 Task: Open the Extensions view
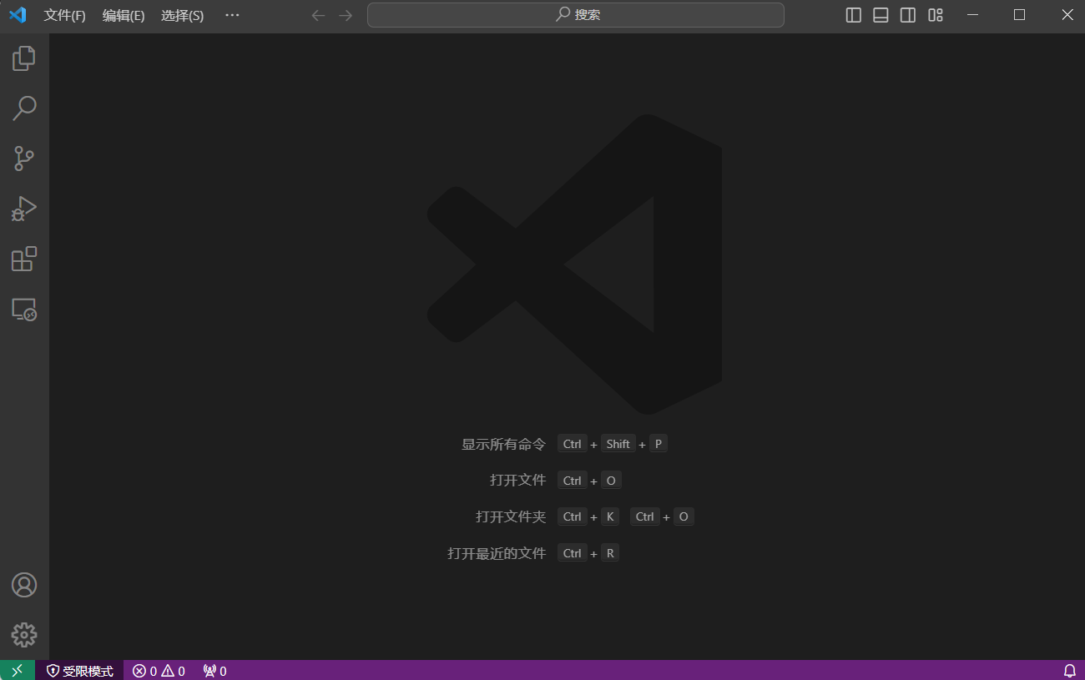(x=24, y=259)
